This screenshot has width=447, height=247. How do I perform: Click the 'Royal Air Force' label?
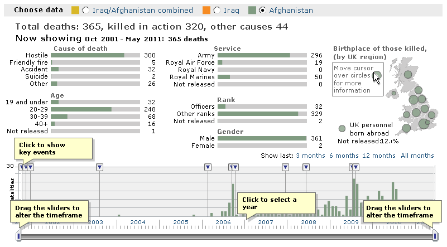click(x=190, y=62)
